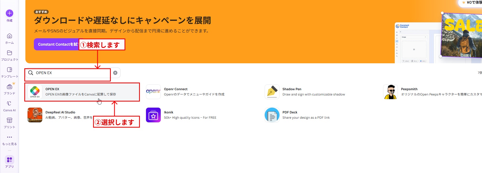The image size is (482, 173).
Task: Open the PDF Deck app title
Action: 290,112
